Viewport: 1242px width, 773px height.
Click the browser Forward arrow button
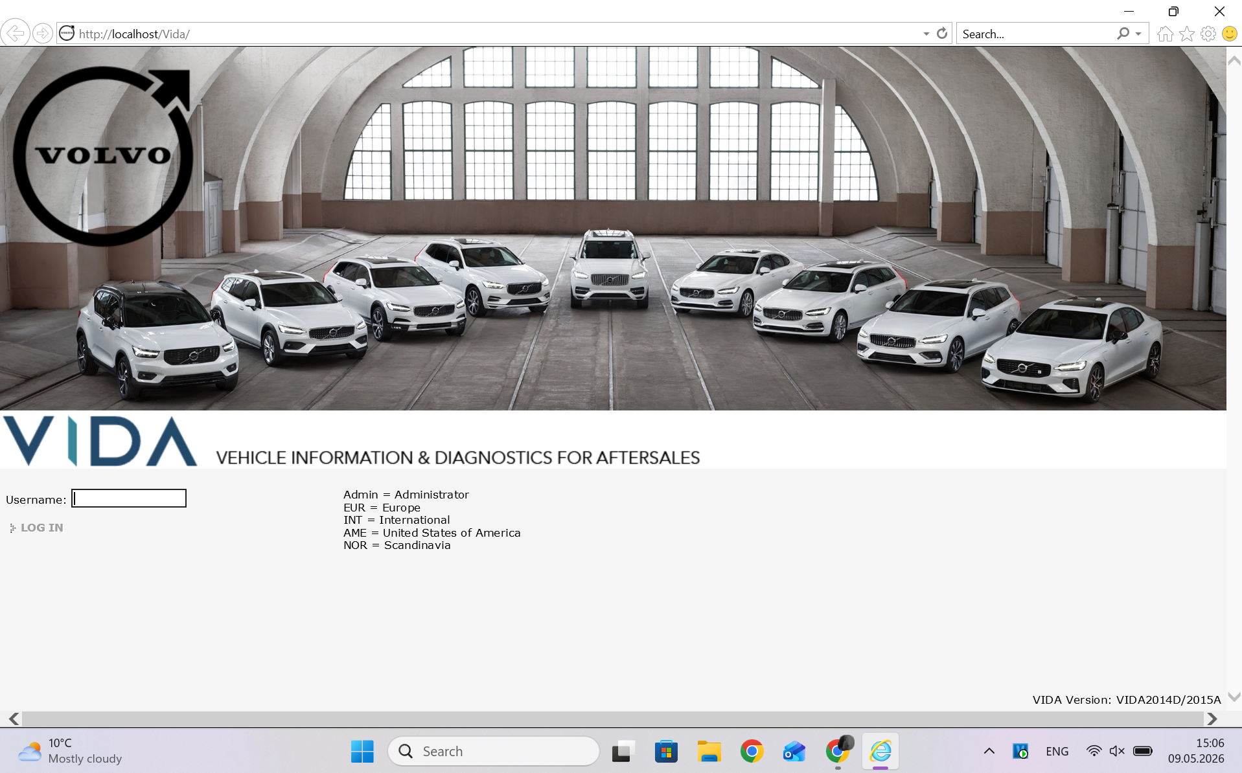42,33
